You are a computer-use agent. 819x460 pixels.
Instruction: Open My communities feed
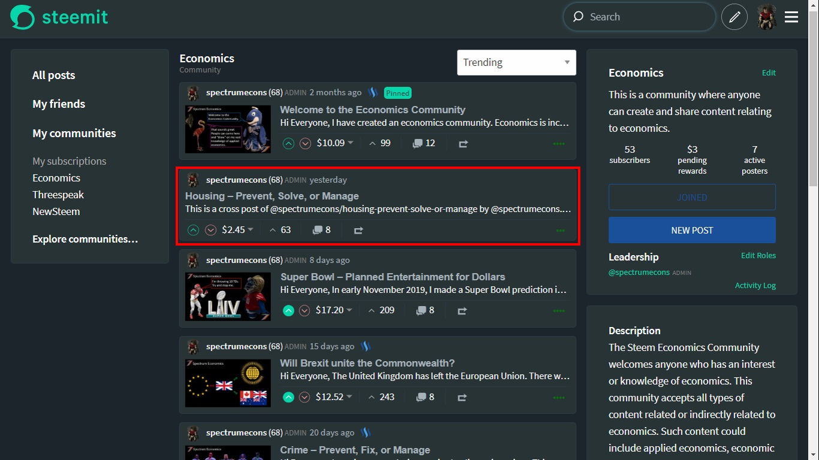pos(74,133)
